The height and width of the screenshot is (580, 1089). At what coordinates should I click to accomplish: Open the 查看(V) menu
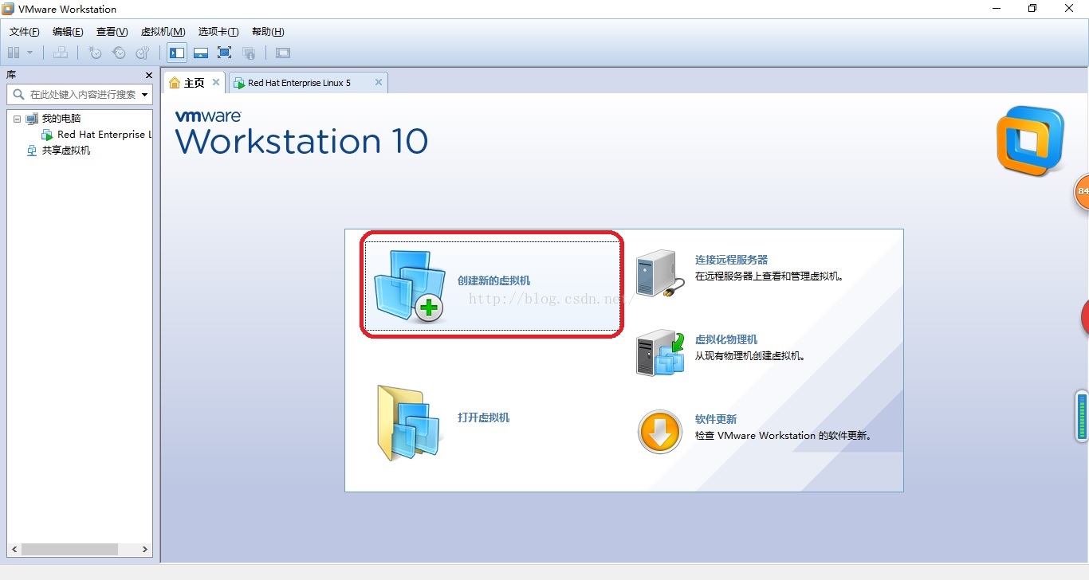click(112, 32)
